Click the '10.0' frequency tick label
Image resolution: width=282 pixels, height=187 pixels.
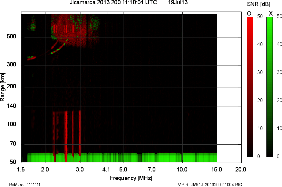(x=182, y=169)
